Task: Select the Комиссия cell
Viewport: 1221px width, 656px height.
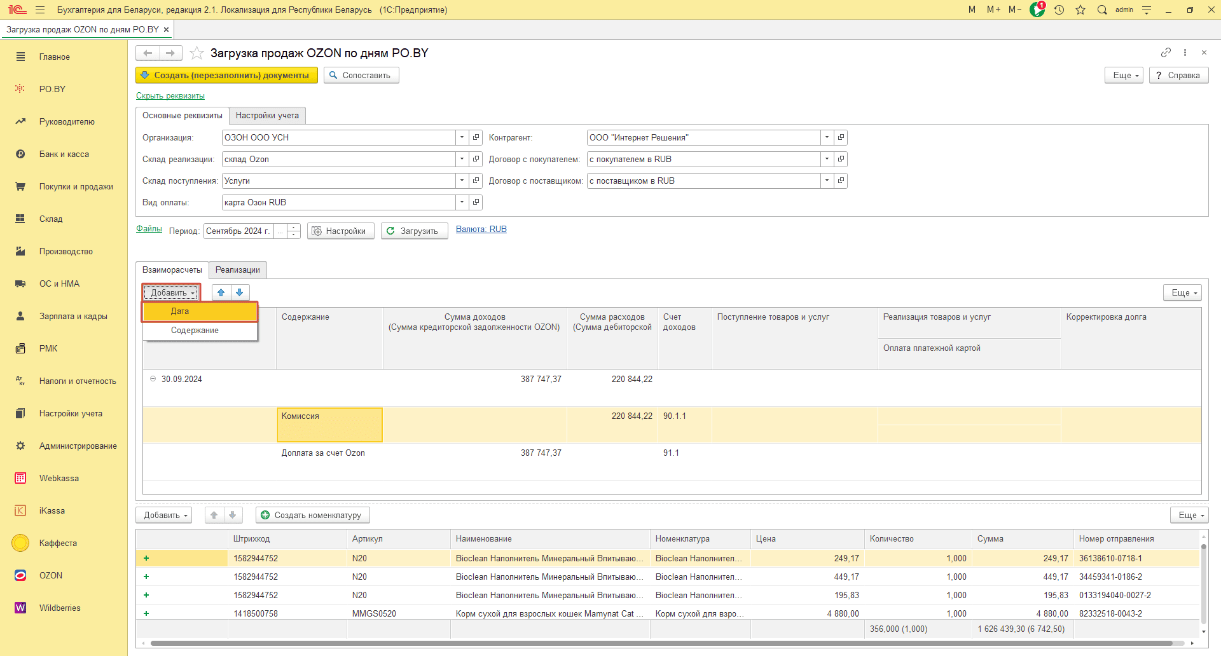Action: tap(329, 425)
